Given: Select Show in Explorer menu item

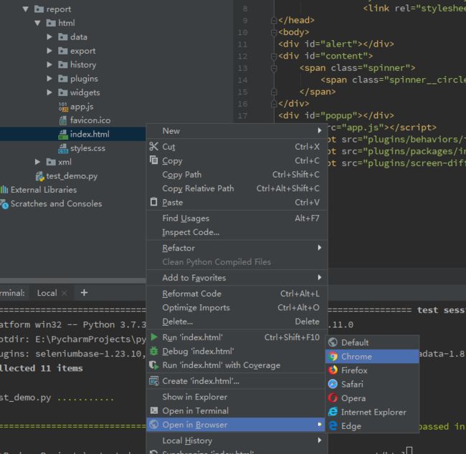Looking at the screenshot, I should pyautogui.click(x=237, y=397).
